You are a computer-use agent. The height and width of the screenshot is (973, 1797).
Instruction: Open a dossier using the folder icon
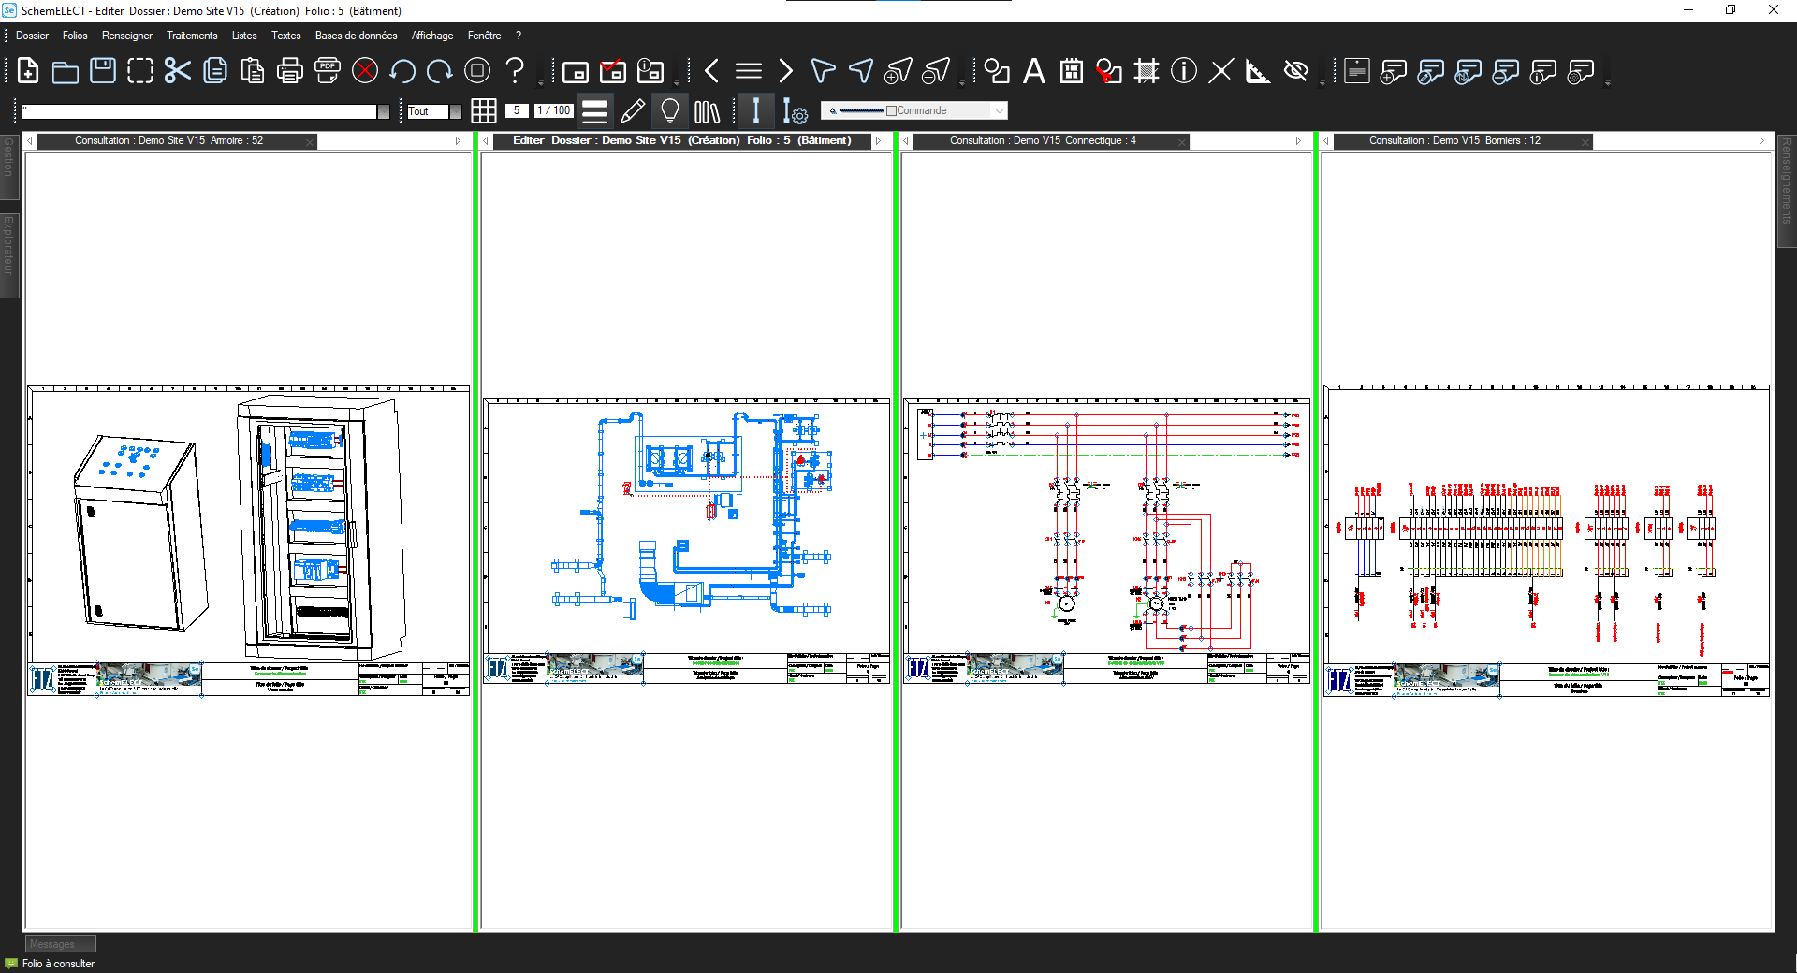[66, 71]
